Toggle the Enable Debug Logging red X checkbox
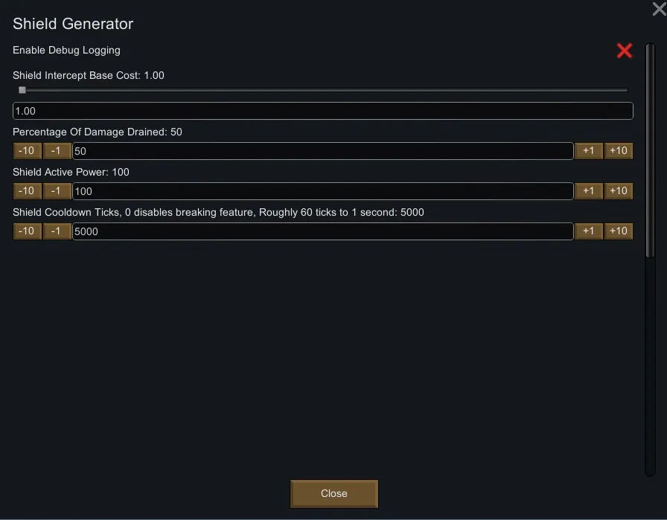 (x=624, y=51)
